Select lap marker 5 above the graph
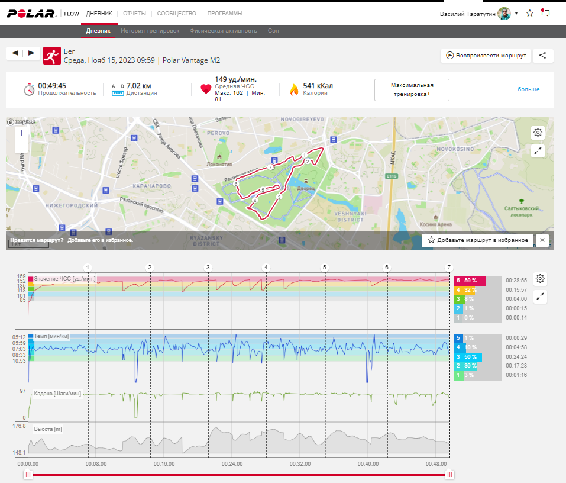The image size is (566, 483). (325, 268)
